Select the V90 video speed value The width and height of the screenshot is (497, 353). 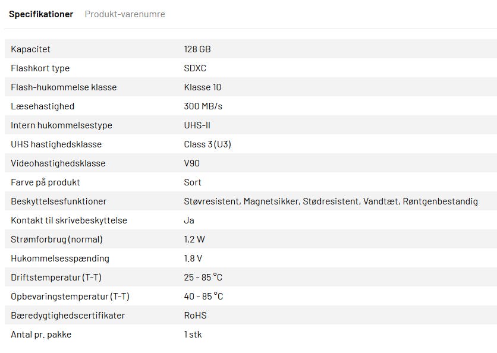click(191, 163)
